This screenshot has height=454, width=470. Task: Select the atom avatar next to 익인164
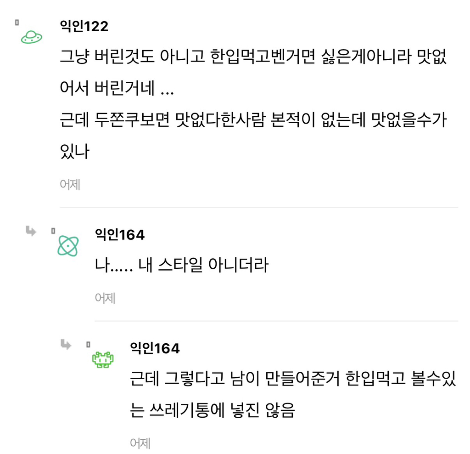point(68,245)
